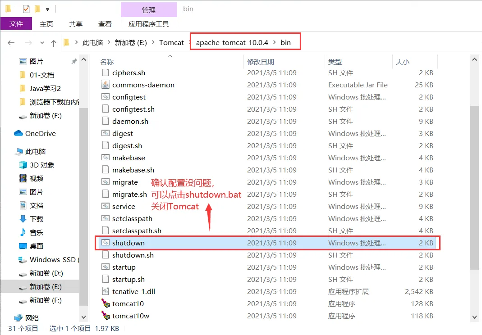Click the 3D 对象 folder icon
The image size is (482, 335).
[23, 165]
